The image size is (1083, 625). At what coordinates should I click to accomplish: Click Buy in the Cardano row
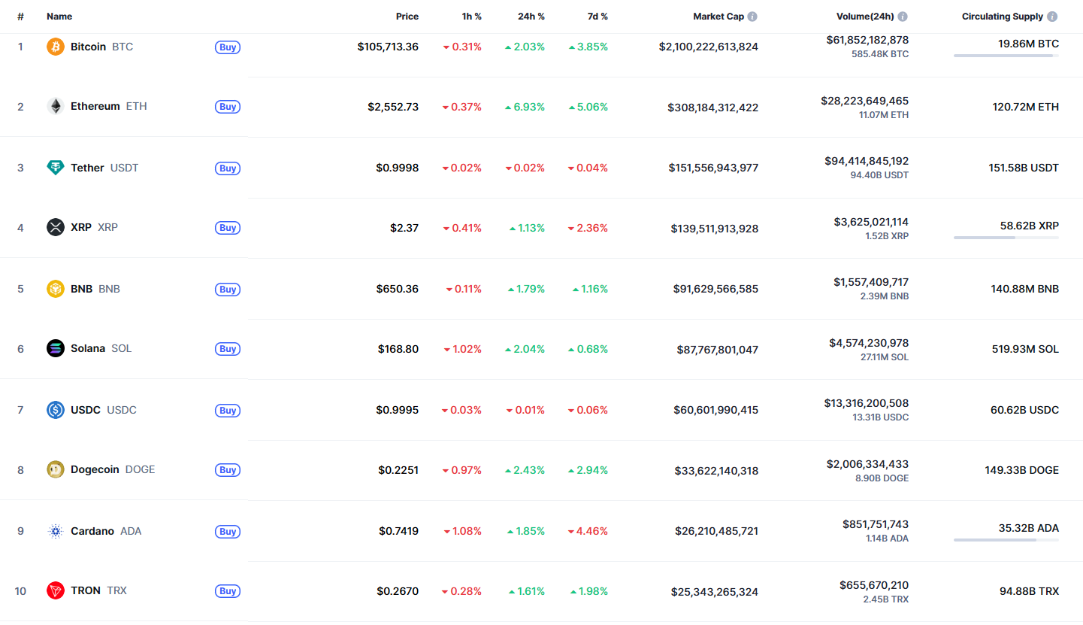228,531
